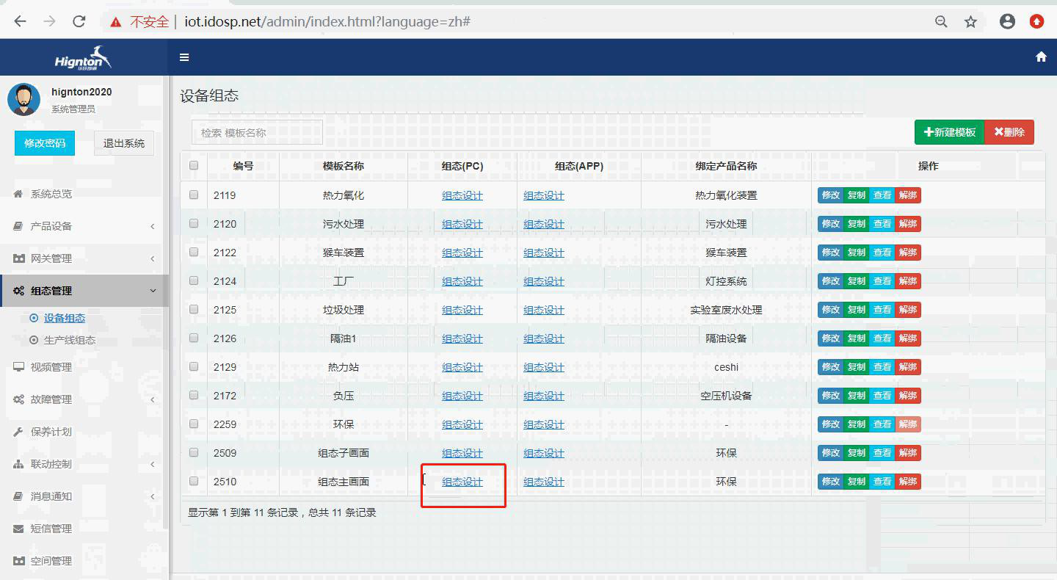The height and width of the screenshot is (580, 1057).
Task: Open 生产线组态 from the sidebar
Action: click(x=70, y=340)
